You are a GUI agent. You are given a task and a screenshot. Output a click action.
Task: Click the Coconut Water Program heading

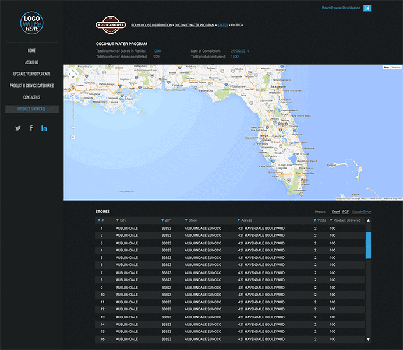[x=122, y=44]
